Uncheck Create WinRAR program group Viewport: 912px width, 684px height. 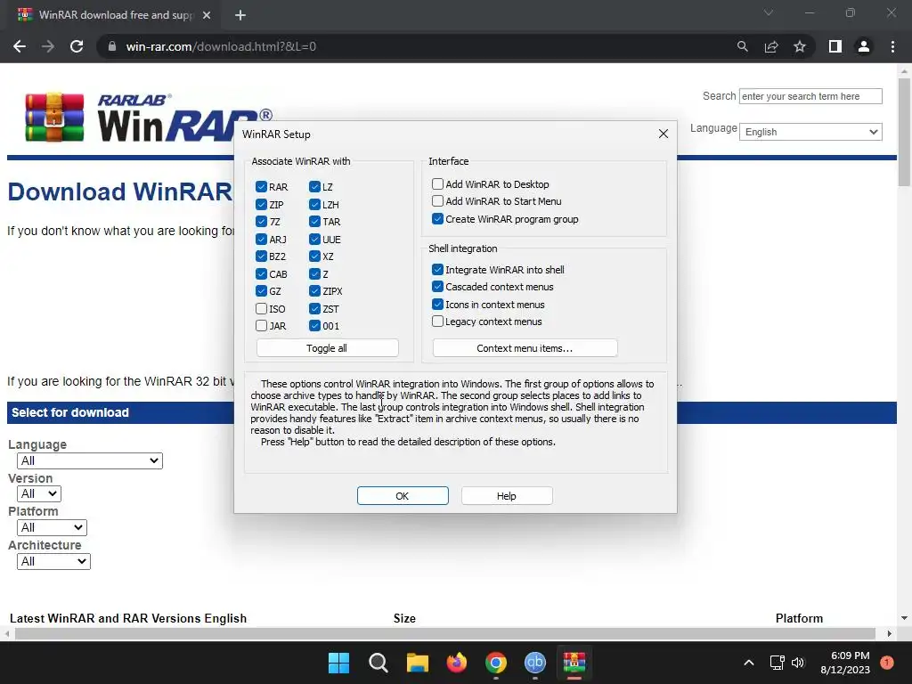tap(437, 219)
